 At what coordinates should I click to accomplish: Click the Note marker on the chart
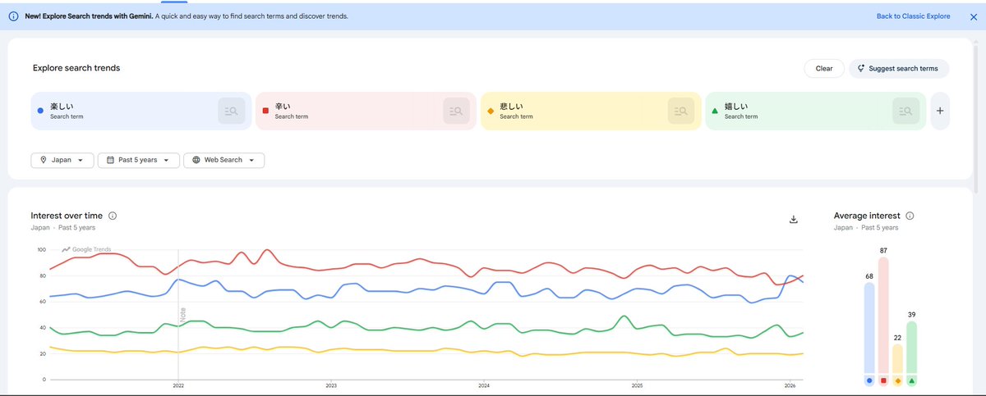pos(182,315)
